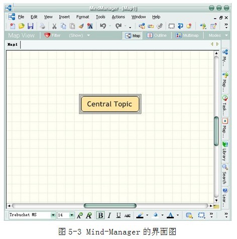The height and width of the screenshot is (239, 237).
Task: Click the font color A swatch
Action: (x=170, y=215)
